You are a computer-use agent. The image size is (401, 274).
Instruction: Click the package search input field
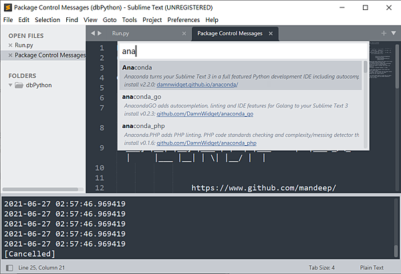[241, 51]
